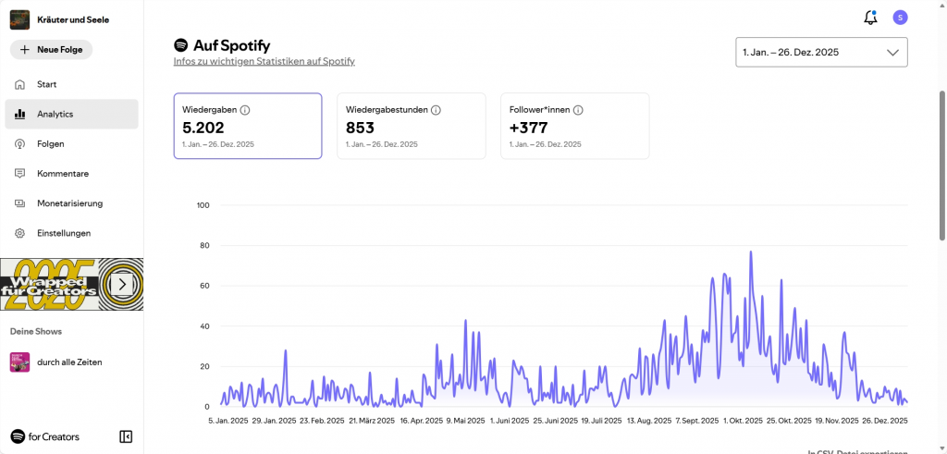Click the notifications bell icon

click(869, 18)
